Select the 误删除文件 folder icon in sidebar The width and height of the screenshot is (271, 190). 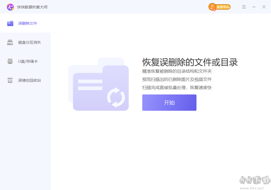point(10,23)
